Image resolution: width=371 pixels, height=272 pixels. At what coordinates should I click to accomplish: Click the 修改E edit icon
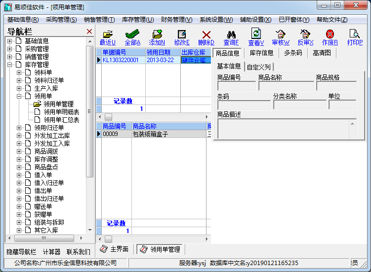(x=182, y=34)
